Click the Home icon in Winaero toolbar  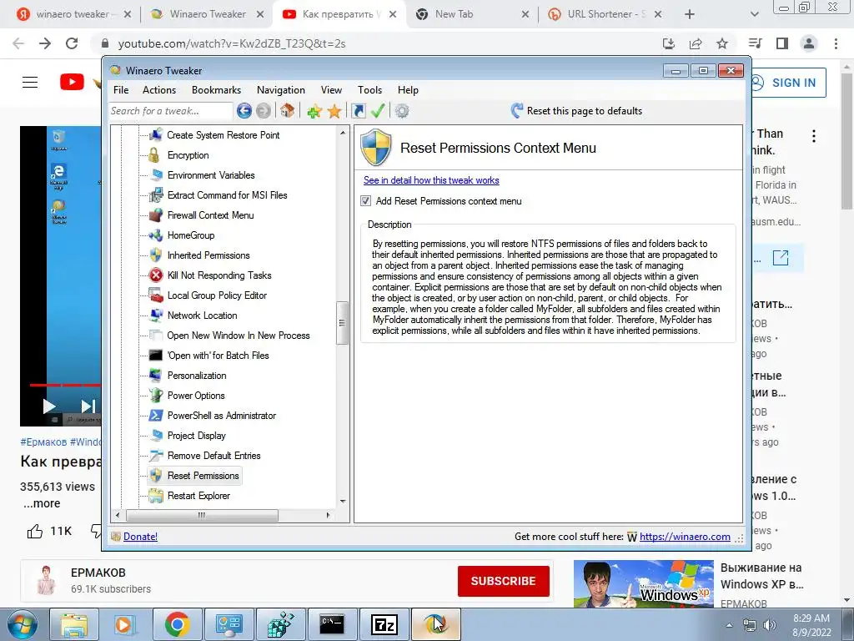tap(288, 111)
